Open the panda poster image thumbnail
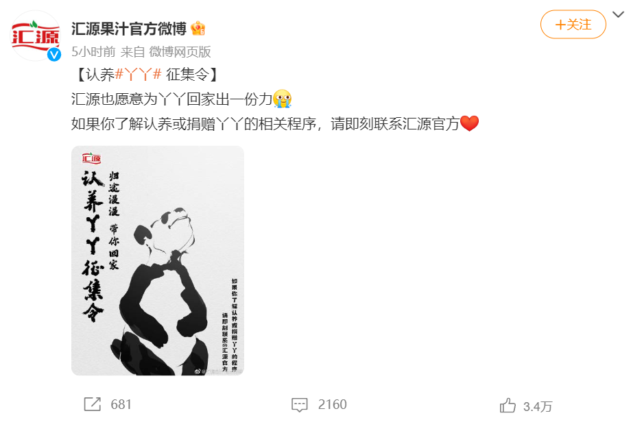 (158, 261)
